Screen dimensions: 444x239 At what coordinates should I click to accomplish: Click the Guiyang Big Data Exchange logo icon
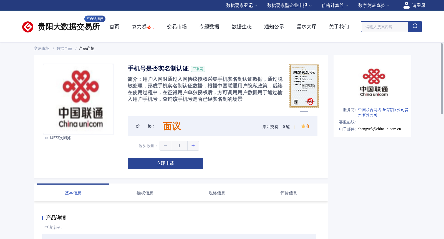pyautogui.click(x=28, y=27)
